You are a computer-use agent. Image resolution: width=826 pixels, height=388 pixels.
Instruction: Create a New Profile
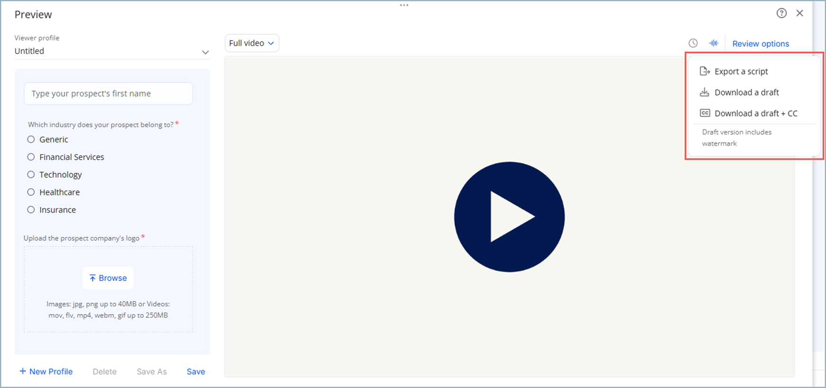46,371
